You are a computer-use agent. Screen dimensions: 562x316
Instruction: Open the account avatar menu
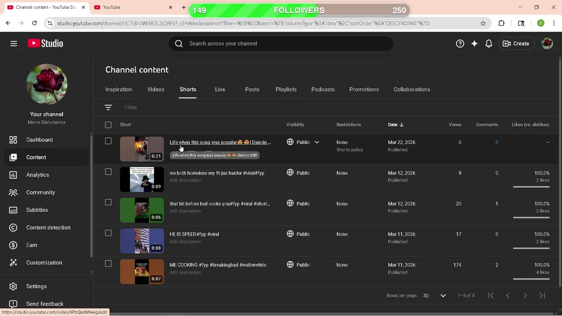pos(547,43)
